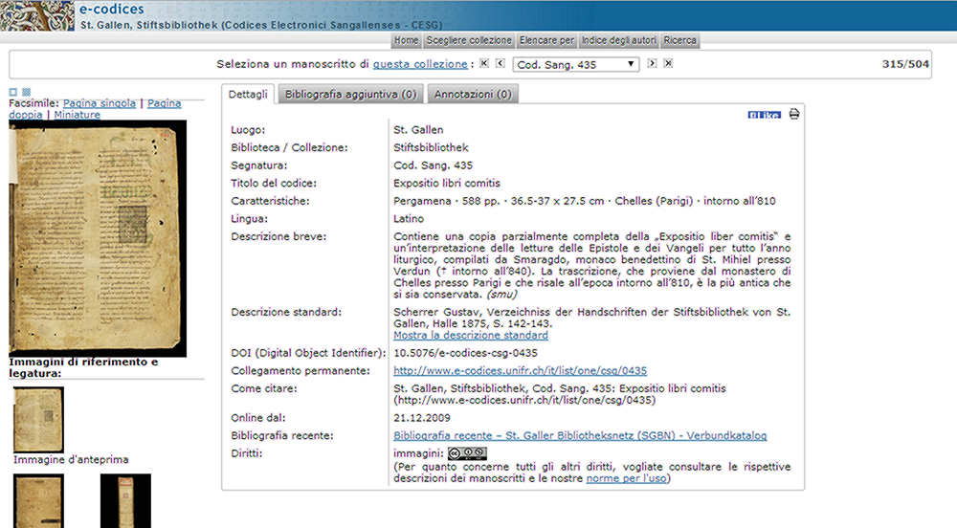The width and height of the screenshot is (957, 528).
Task: Jump to last manuscript in collection
Action: tap(668, 63)
